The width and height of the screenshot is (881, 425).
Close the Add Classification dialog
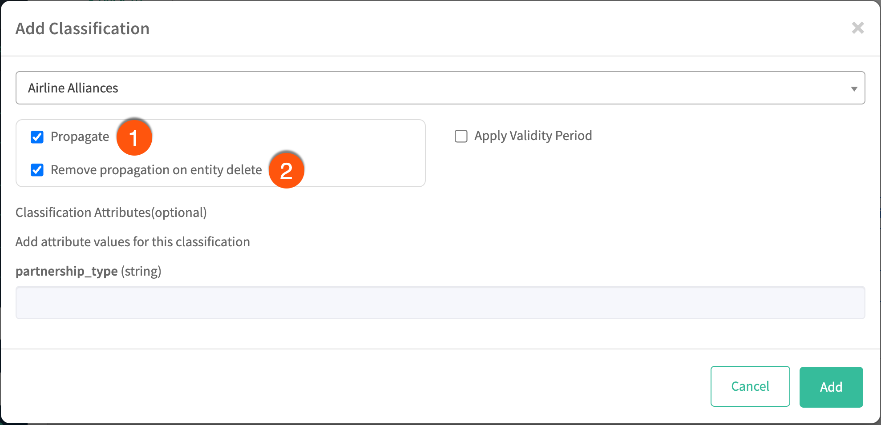coord(857,28)
